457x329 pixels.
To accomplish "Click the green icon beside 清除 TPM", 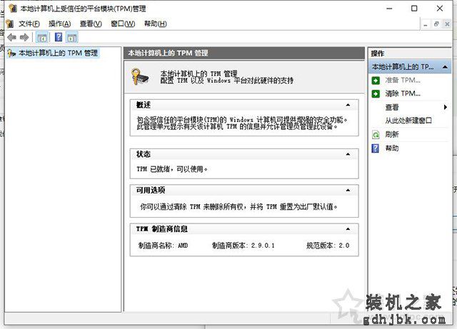I will coord(376,93).
